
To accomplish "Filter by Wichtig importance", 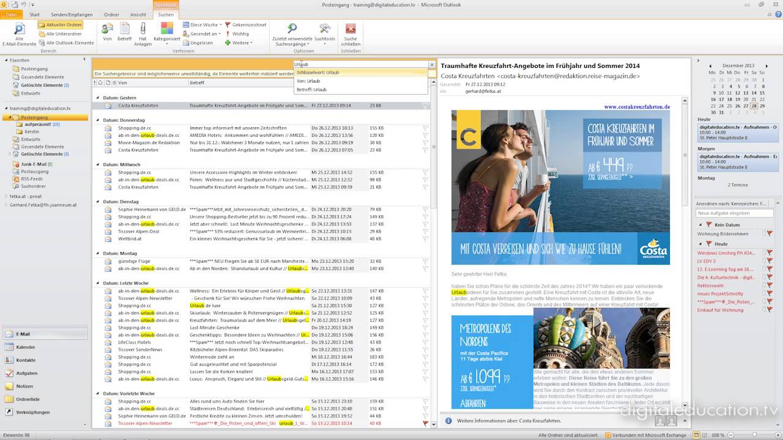I will pyautogui.click(x=237, y=34).
